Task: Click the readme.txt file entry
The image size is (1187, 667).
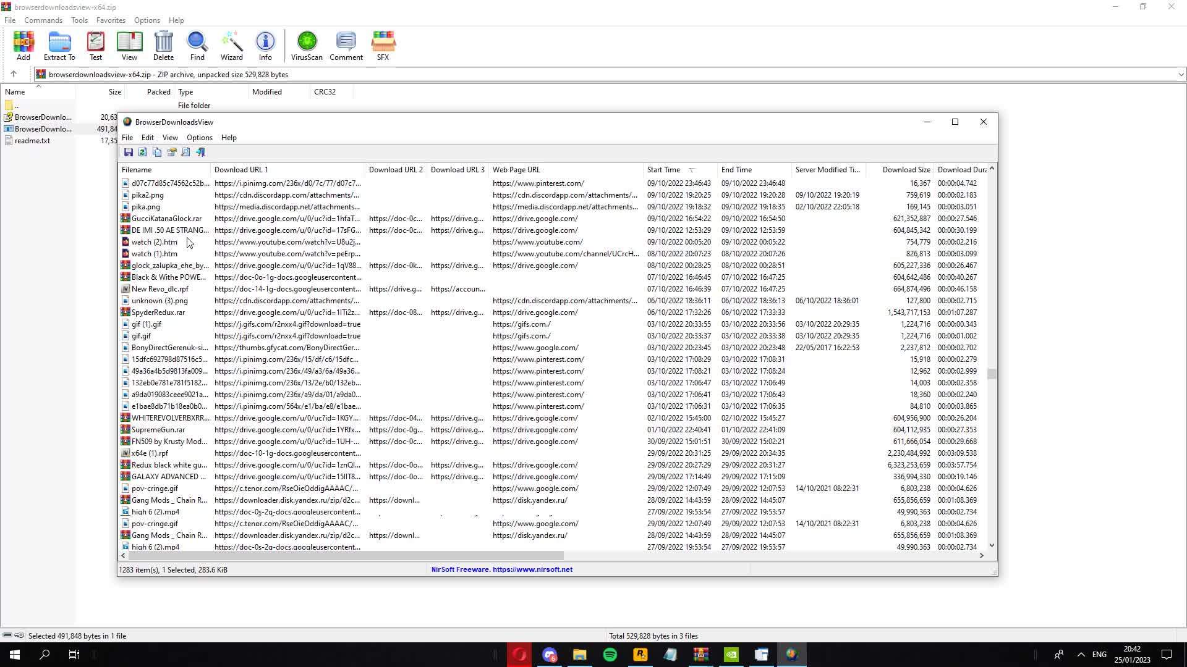Action: pos(33,140)
